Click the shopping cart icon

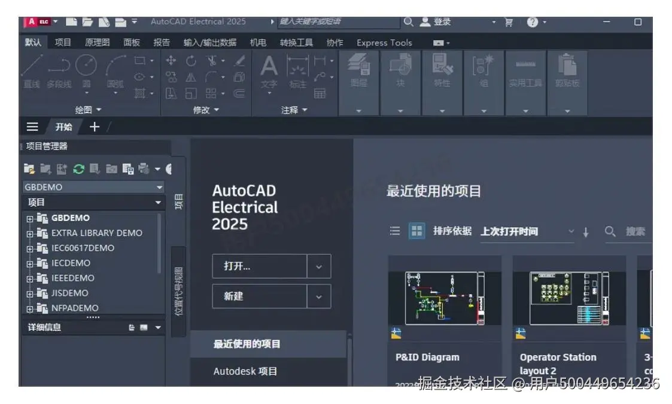[x=509, y=22]
